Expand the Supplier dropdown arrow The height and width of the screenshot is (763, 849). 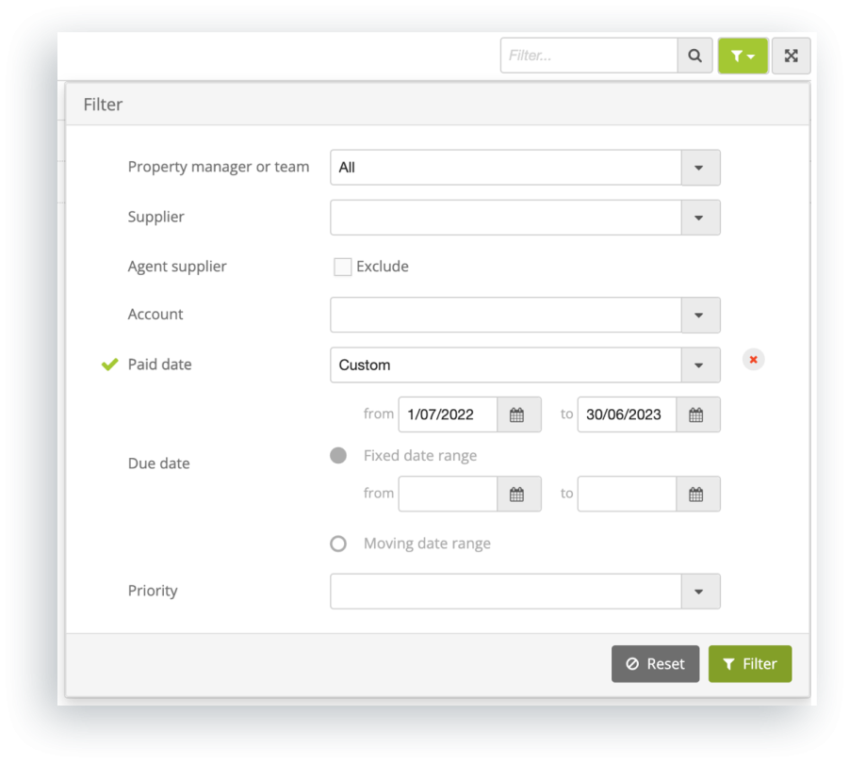click(x=701, y=218)
